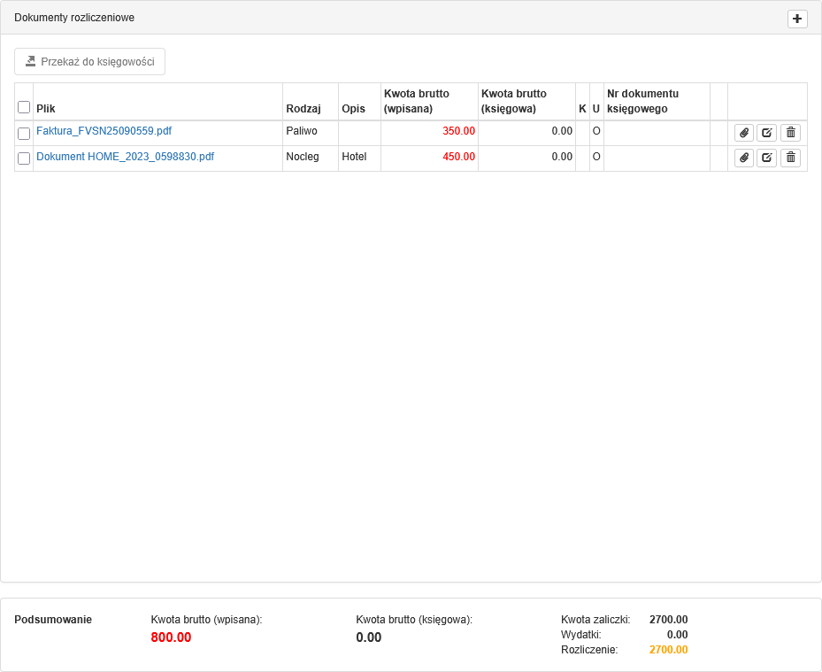Open attachments for Faktura_FVSN25090559.pdf row
The width and height of the screenshot is (822, 672).
click(x=744, y=133)
